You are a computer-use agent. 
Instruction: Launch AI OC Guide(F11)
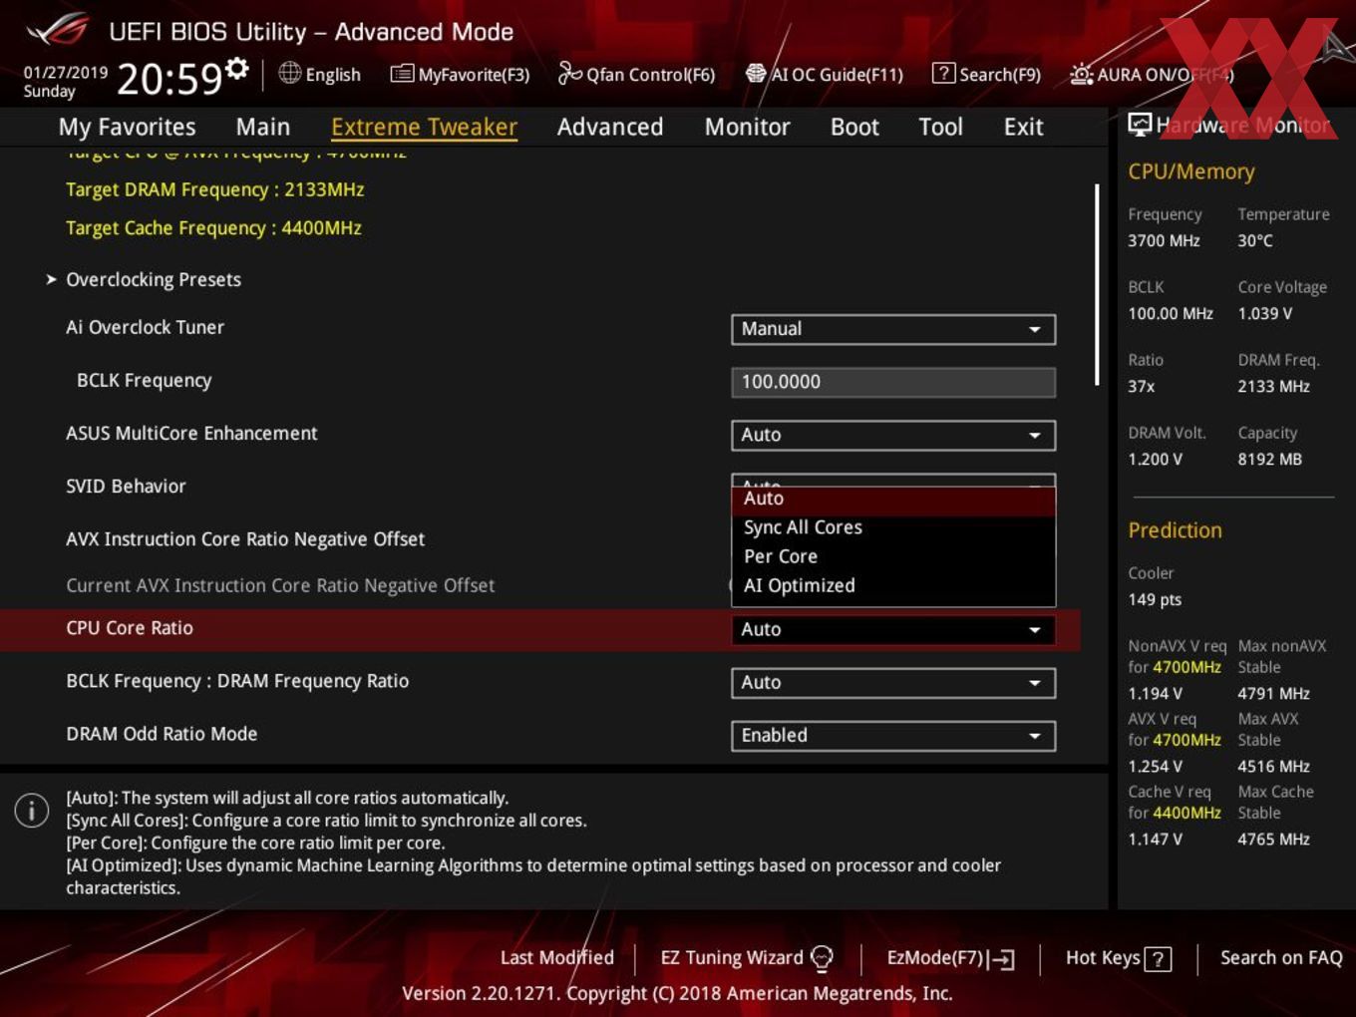coord(825,74)
